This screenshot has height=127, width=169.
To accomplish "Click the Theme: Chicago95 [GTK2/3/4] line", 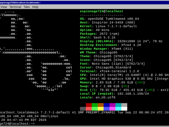I will point(106,56).
